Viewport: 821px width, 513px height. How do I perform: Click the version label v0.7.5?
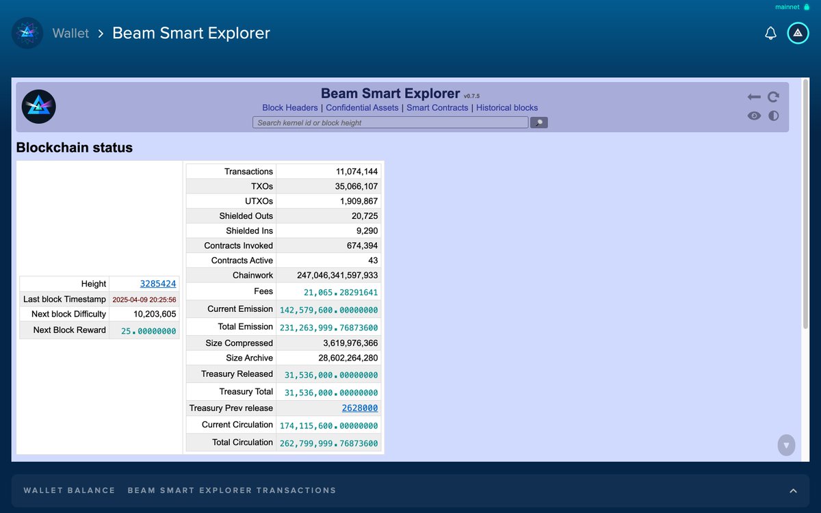click(471, 96)
